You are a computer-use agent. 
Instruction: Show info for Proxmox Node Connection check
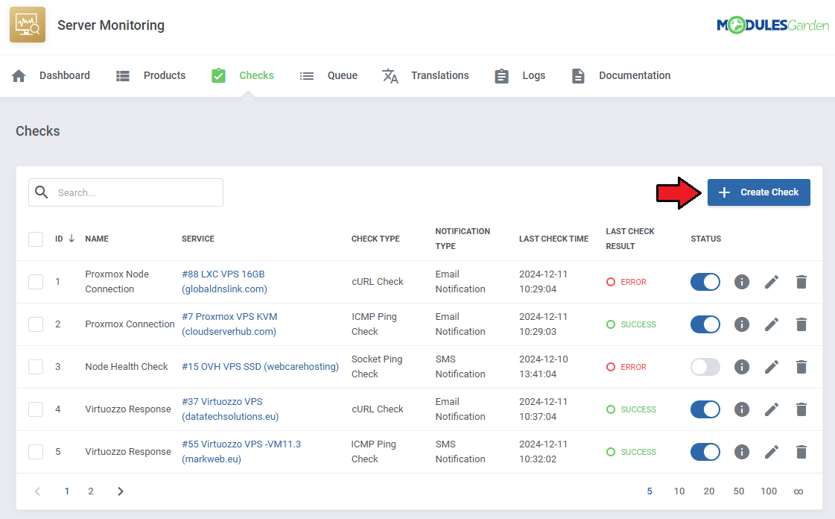tap(742, 281)
